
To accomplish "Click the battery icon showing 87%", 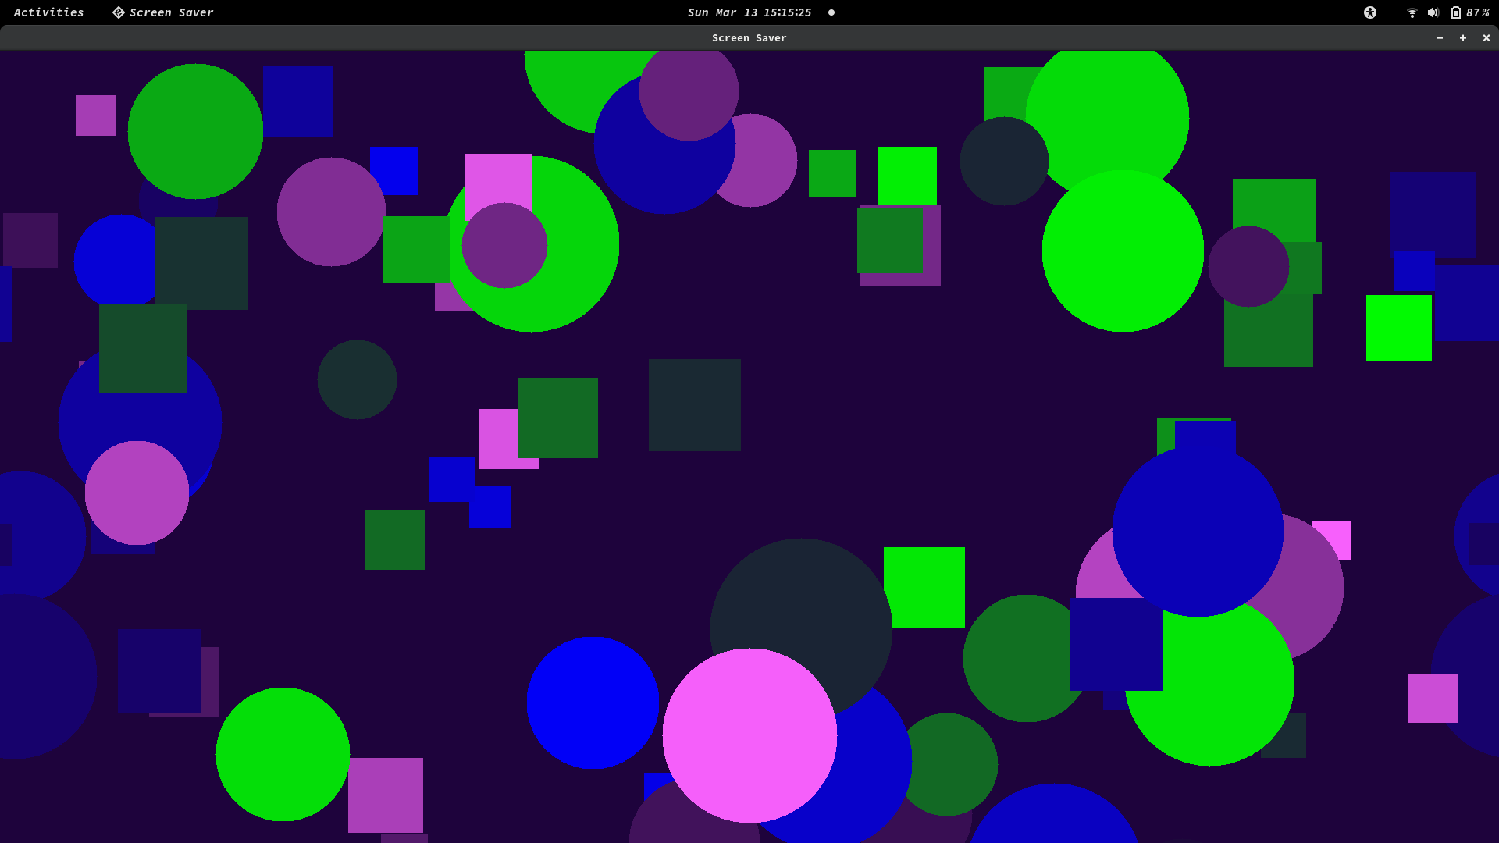I will point(1456,12).
